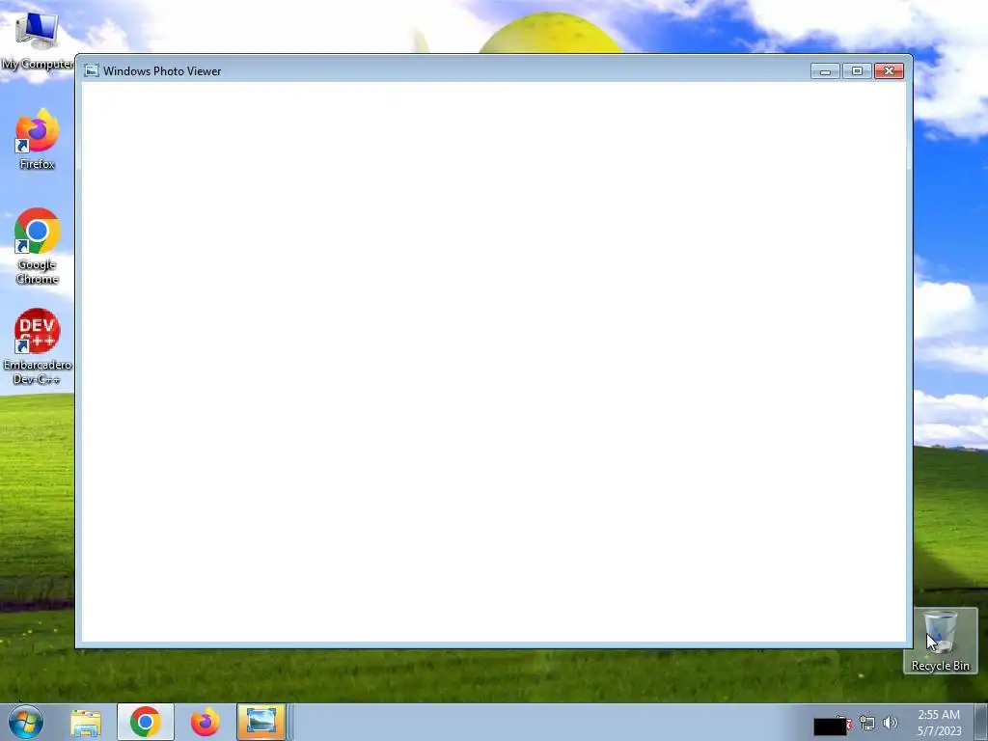
Task: Click the Windows Photo Viewer title text
Action: click(x=162, y=71)
